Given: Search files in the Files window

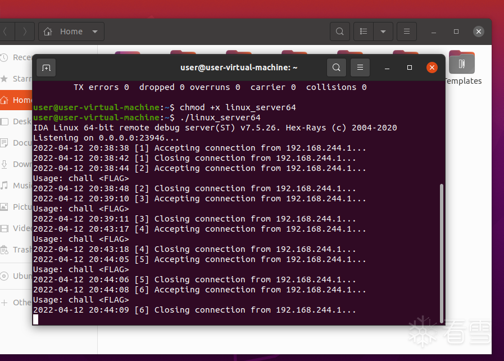Looking at the screenshot, I should (x=340, y=31).
